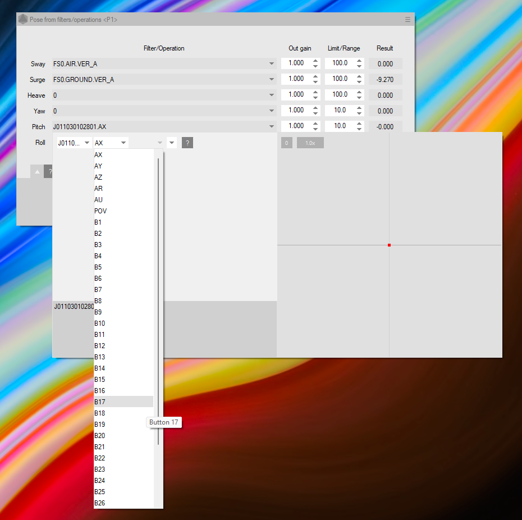Click the Pitch Limit/Range value field
Screen dimensions: 522x520
339,126
